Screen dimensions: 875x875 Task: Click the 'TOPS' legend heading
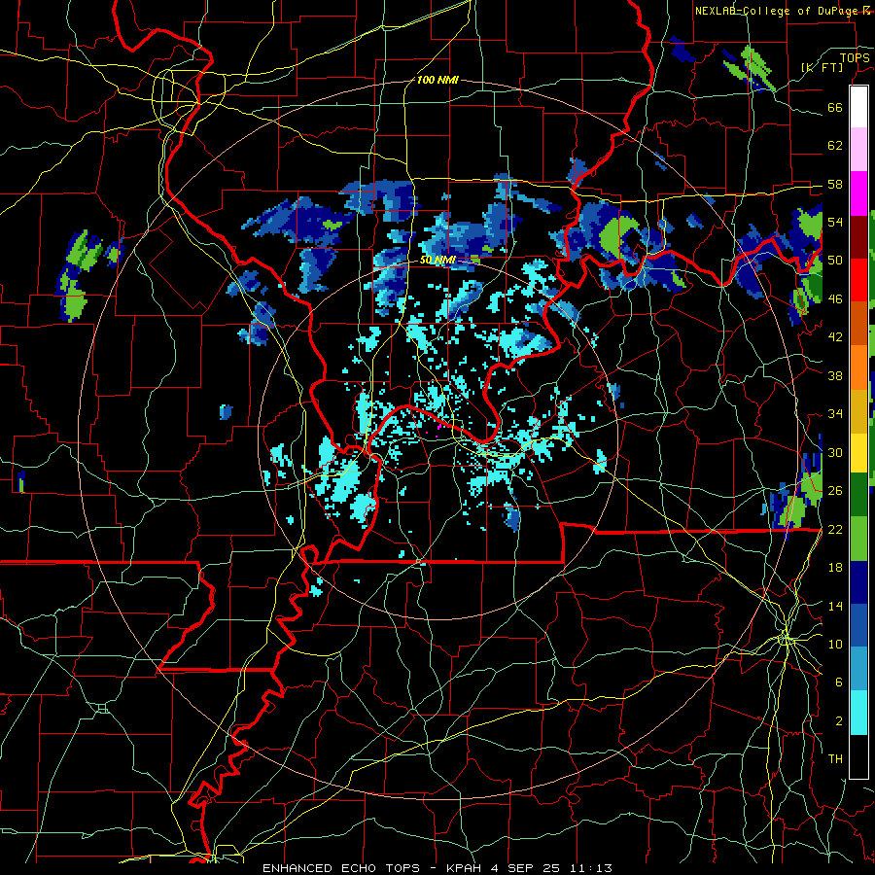pos(855,57)
